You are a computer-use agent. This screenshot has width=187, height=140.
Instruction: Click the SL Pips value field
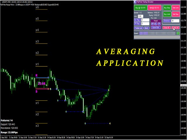pyautogui.click(x=145, y=20)
